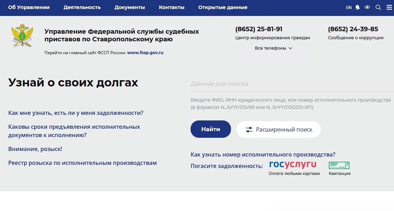Open the search magnifier icon

click(378, 7)
